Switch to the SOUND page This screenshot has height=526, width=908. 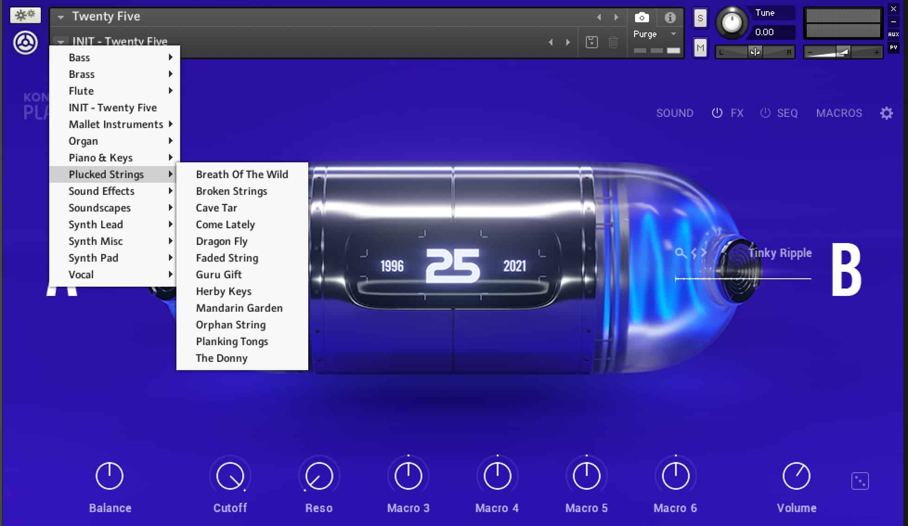675,113
